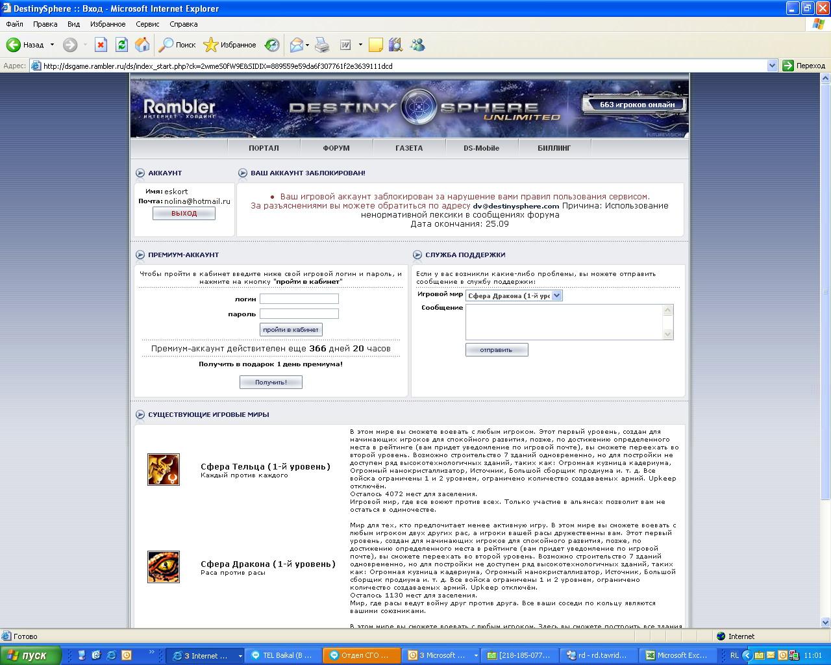
Task: Click the Mail envelope icon
Action: 296,45
